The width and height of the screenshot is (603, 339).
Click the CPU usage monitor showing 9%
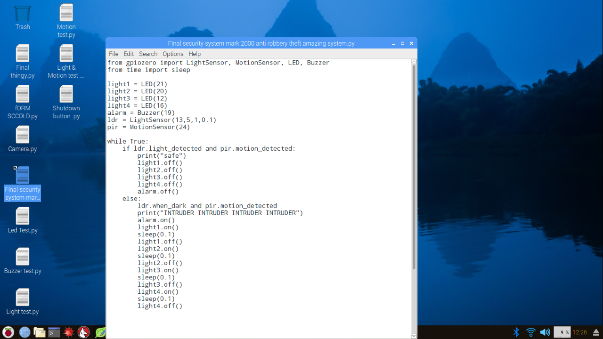(x=562, y=332)
